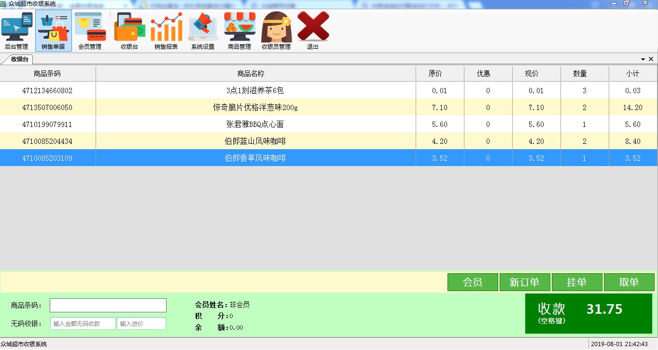Expand the tab list dropdown arrow
The width and height of the screenshot is (658, 350).
click(643, 59)
